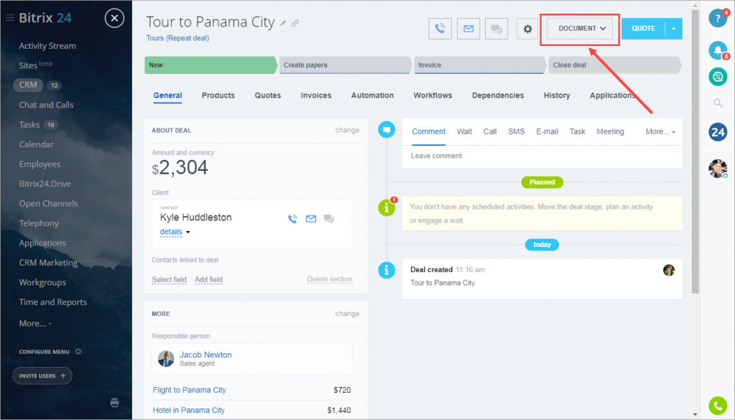The image size is (735, 420).
Task: Expand the More item in the left menu
Action: [x=35, y=324]
